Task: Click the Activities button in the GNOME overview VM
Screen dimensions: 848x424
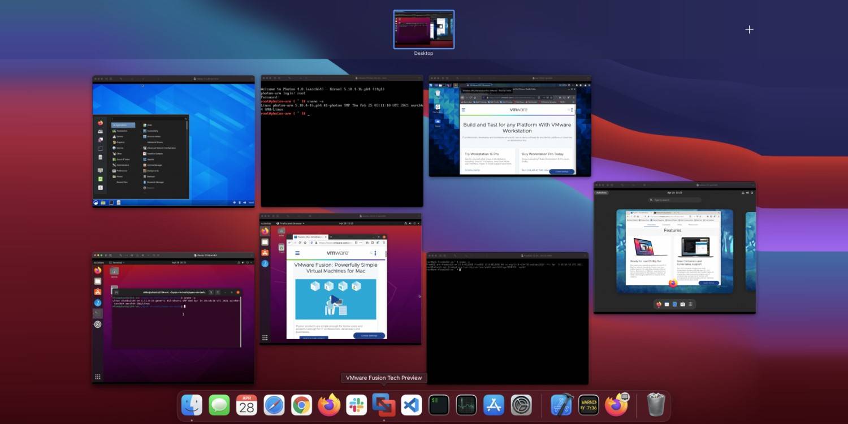Action: [602, 193]
